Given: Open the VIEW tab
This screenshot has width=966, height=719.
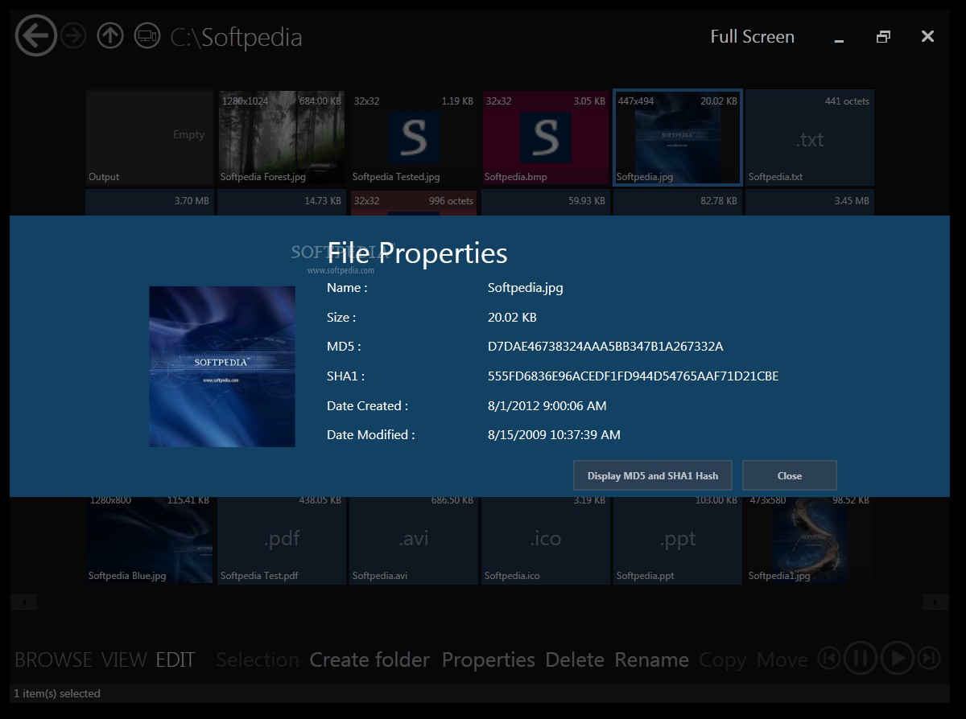Looking at the screenshot, I should [124, 660].
